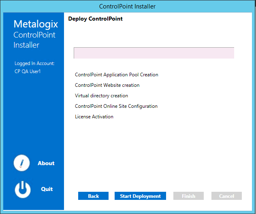The height and width of the screenshot is (214, 256).
Task: Click the greyed-out Cancel button
Action: pyautogui.click(x=226, y=196)
